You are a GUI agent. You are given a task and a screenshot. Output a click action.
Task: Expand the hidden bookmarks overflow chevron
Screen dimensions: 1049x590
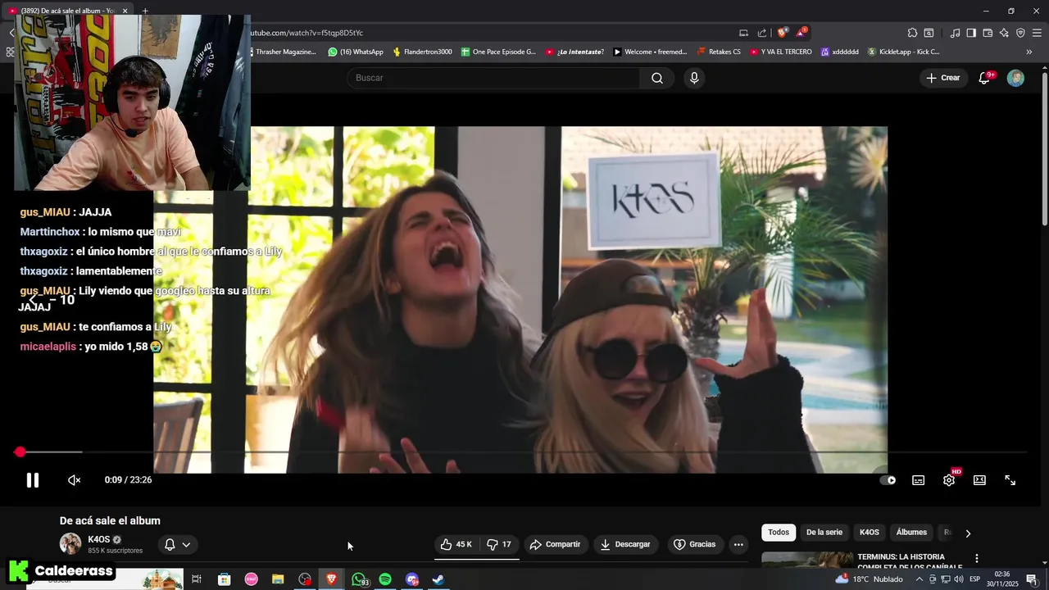(1029, 52)
